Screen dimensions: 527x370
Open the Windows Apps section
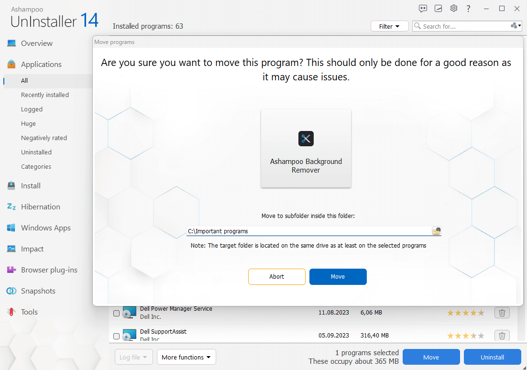[x=45, y=228]
